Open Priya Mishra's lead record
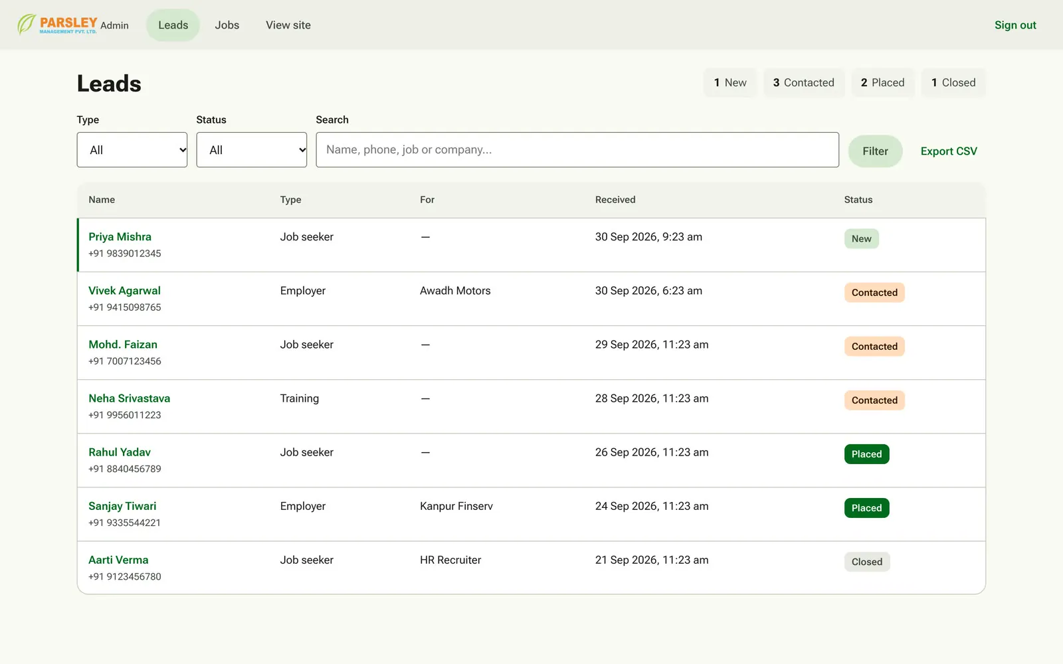The image size is (1063, 664). point(120,237)
